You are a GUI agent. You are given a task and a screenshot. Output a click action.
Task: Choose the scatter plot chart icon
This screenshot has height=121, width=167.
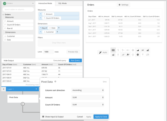tap(123, 55)
